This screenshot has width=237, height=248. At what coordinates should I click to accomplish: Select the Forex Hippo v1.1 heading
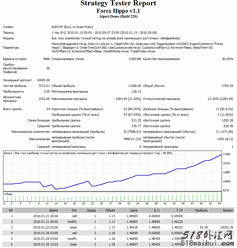coord(118,11)
